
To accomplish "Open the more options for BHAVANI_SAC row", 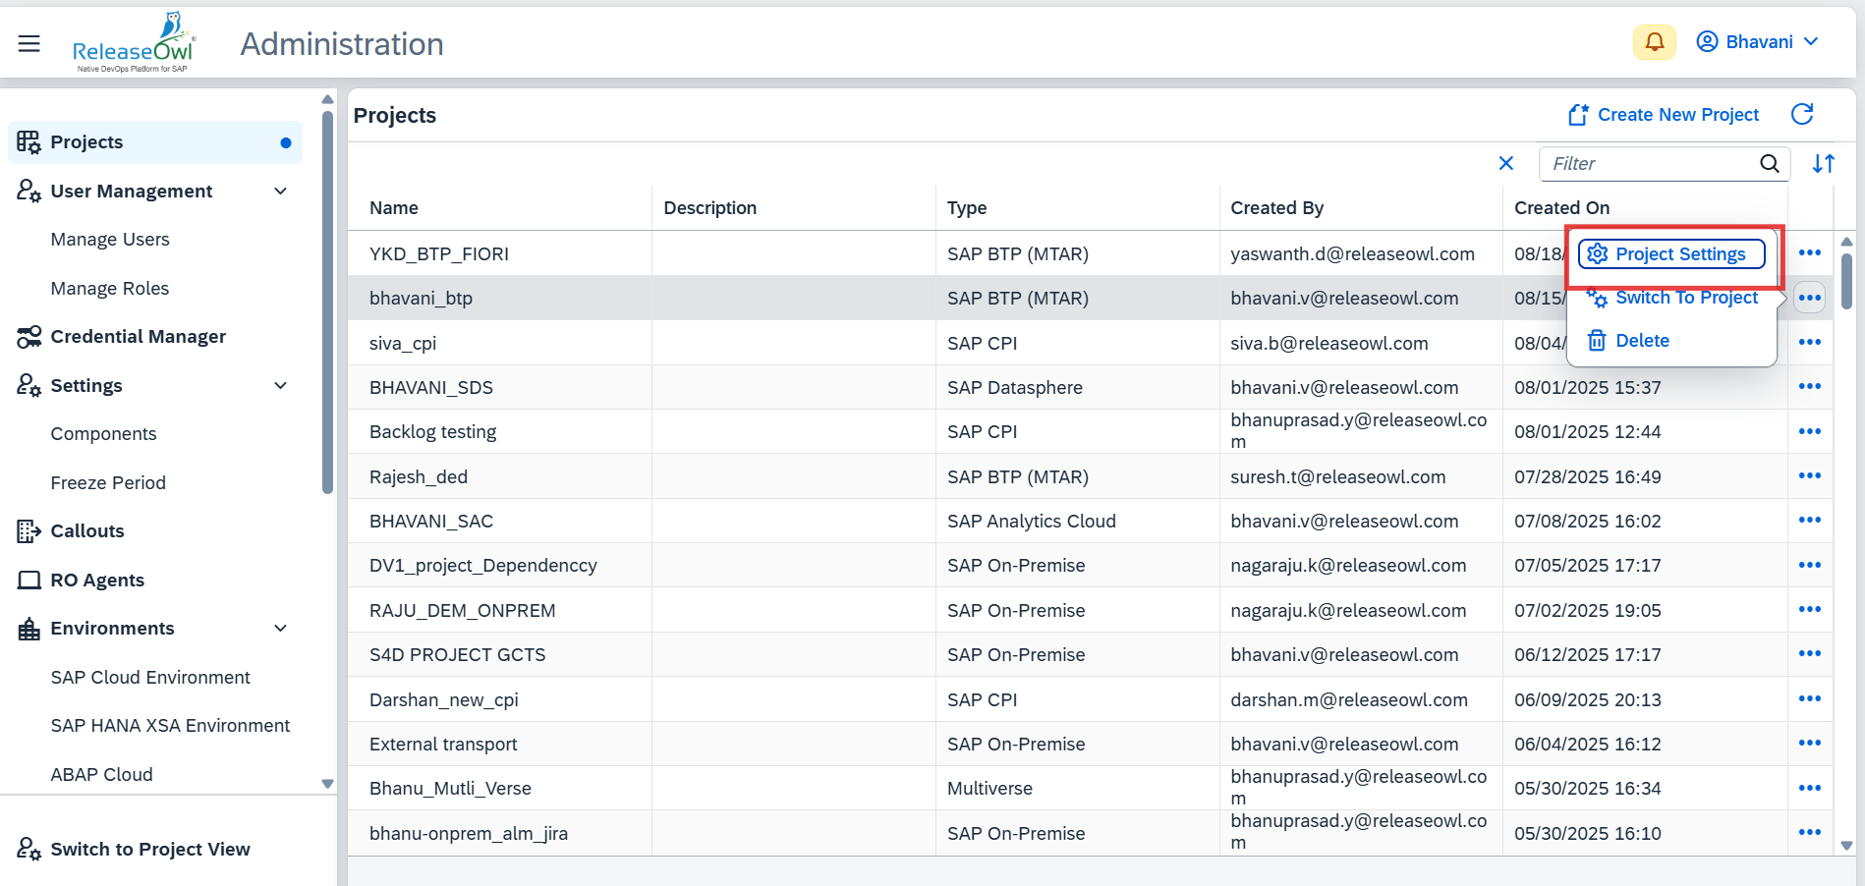I will click(1810, 521).
